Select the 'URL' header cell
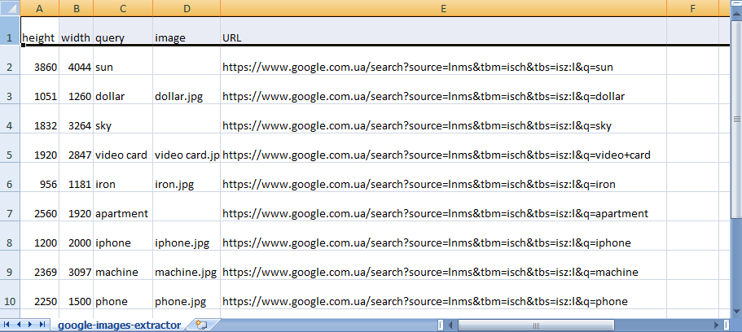 (x=443, y=31)
